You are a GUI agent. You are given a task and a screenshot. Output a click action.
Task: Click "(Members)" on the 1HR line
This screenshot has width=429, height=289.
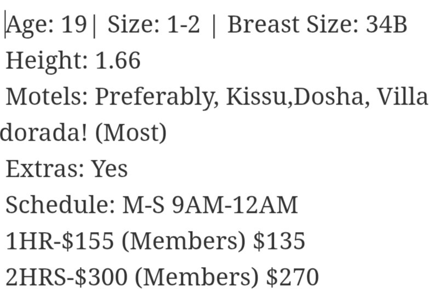click(184, 241)
